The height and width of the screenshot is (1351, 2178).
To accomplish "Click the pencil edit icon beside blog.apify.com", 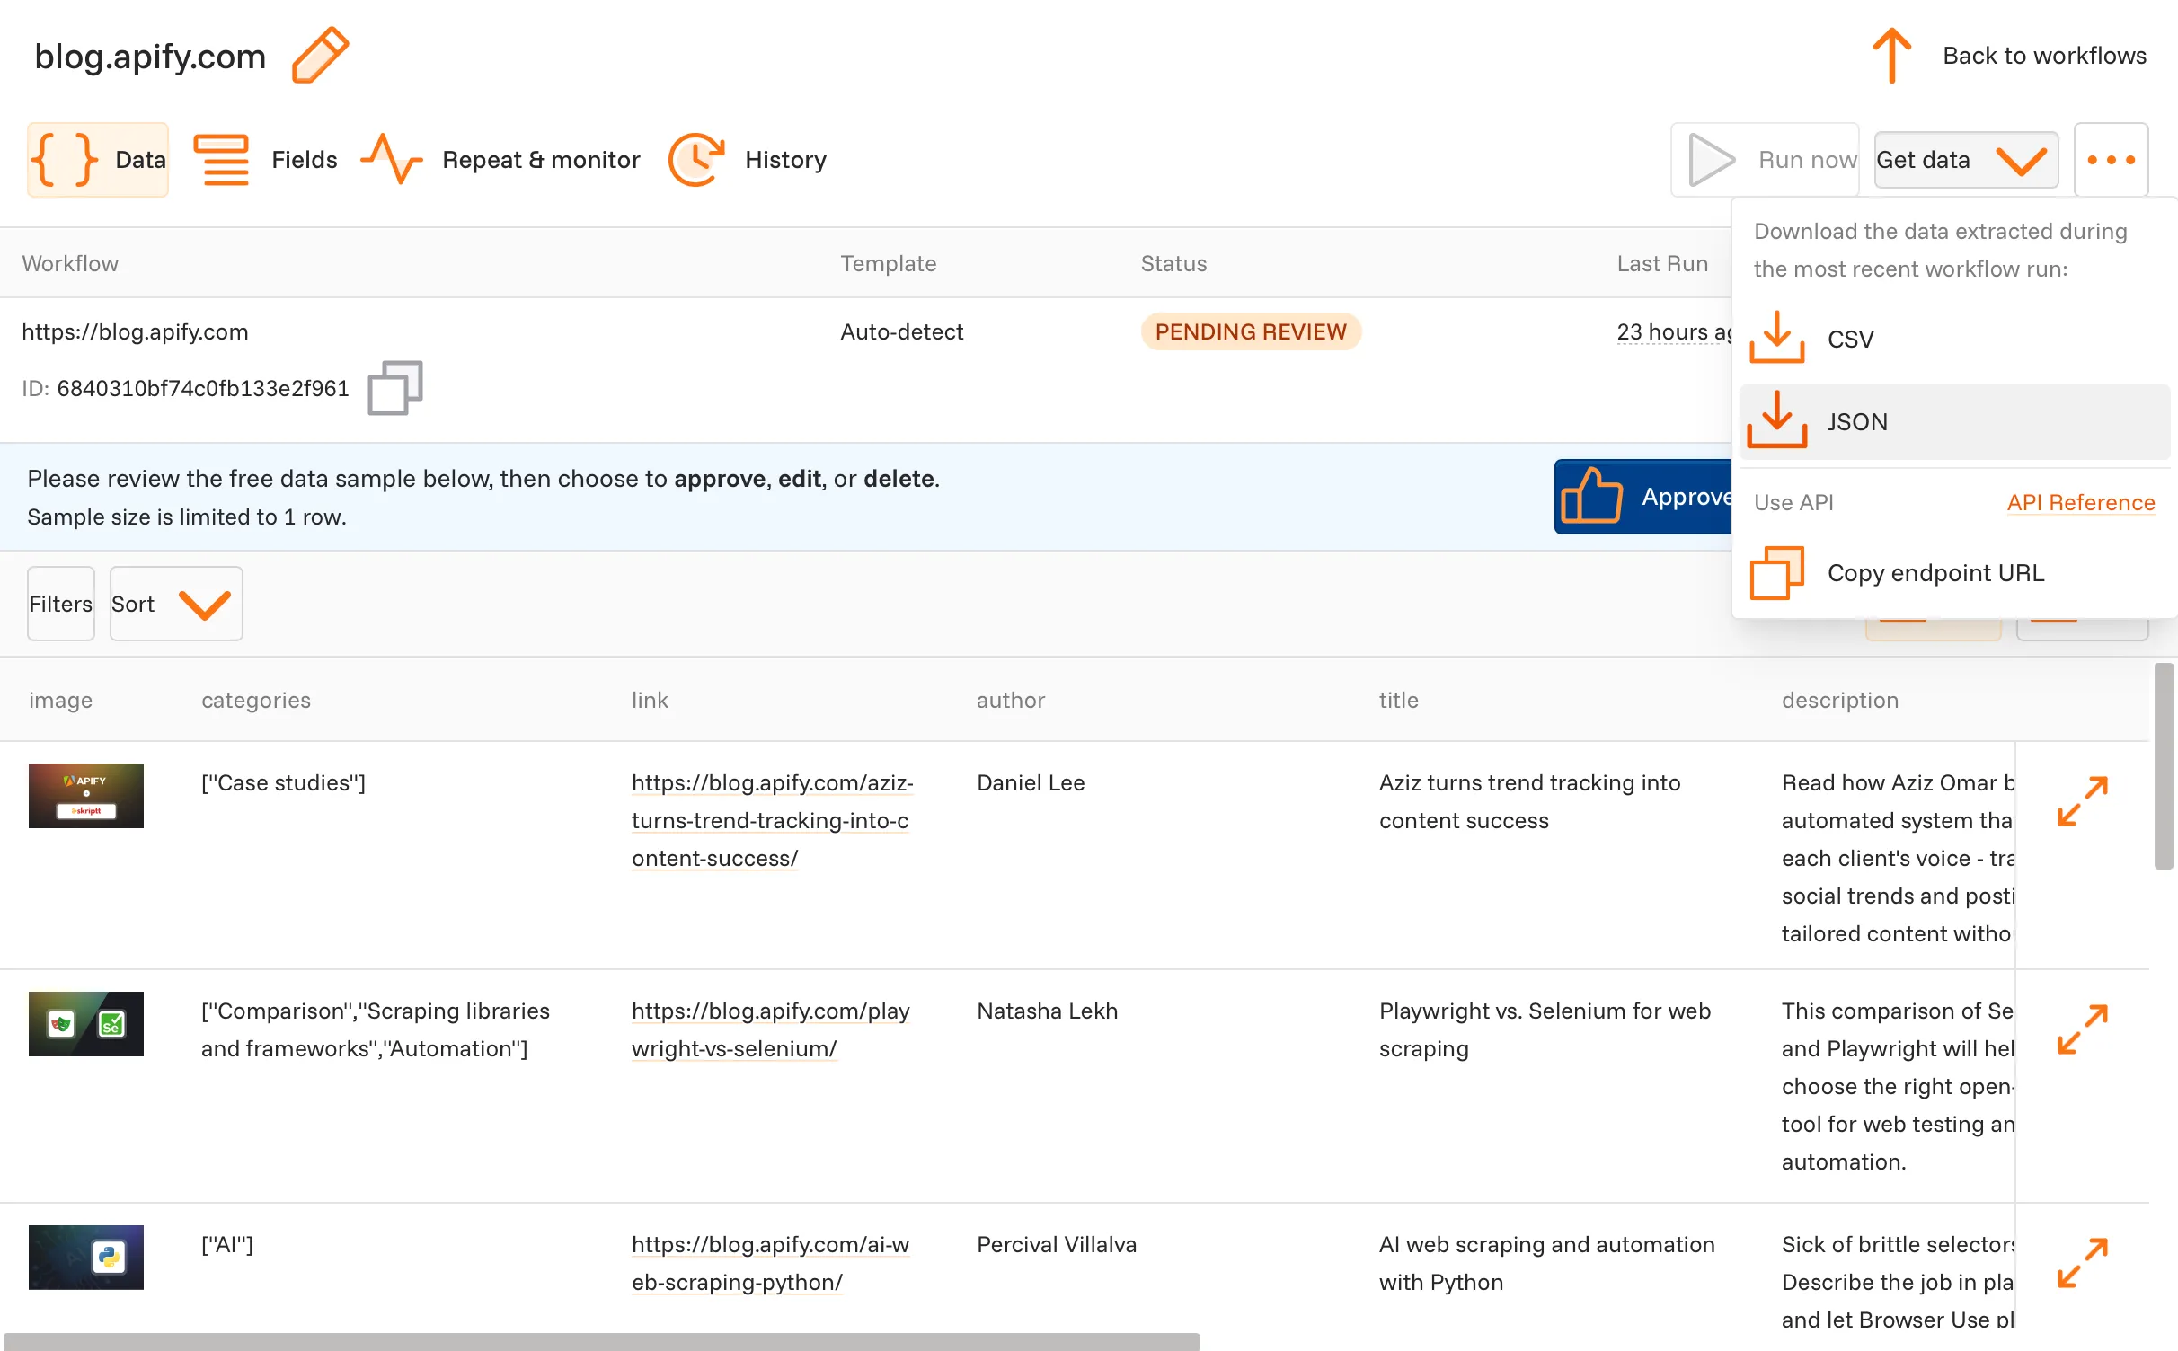I will (320, 56).
